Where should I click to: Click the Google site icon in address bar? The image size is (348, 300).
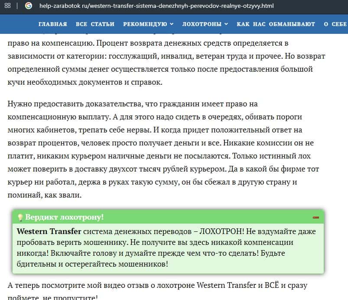click(x=29, y=6)
